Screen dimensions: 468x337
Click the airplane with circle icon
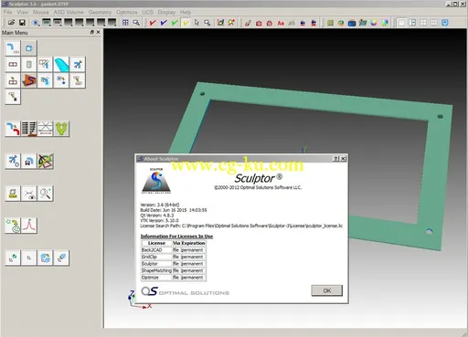tap(13, 161)
